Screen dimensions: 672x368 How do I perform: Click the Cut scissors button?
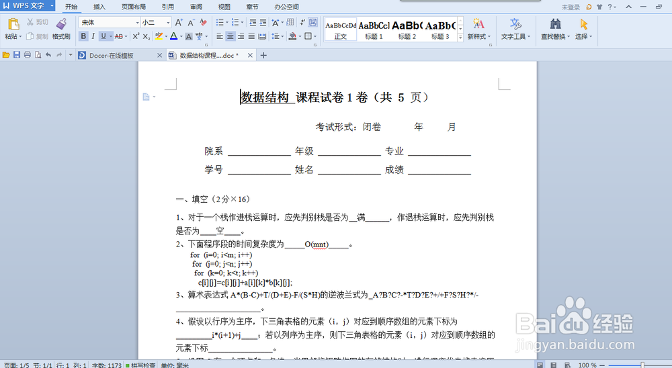click(x=37, y=22)
